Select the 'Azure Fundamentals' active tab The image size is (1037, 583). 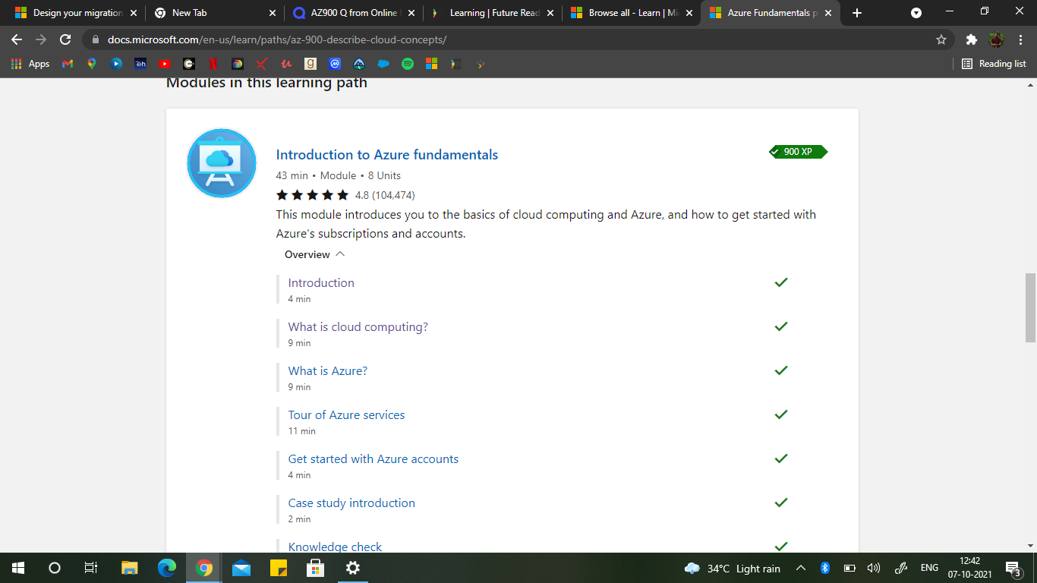[770, 13]
